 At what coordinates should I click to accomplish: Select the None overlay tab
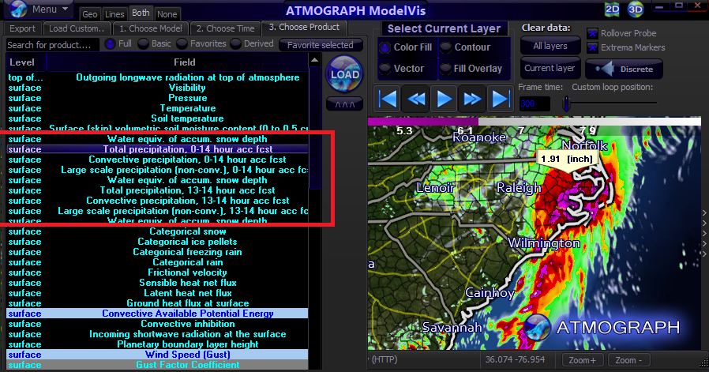[167, 14]
